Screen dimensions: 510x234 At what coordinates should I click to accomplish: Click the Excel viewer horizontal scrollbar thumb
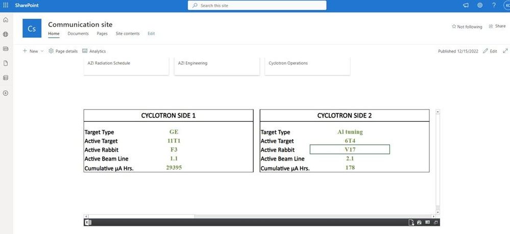click(141, 217)
